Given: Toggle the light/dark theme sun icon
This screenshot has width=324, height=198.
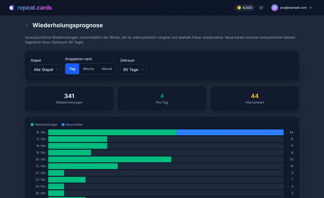Looking at the screenshot, I should tap(261, 8).
